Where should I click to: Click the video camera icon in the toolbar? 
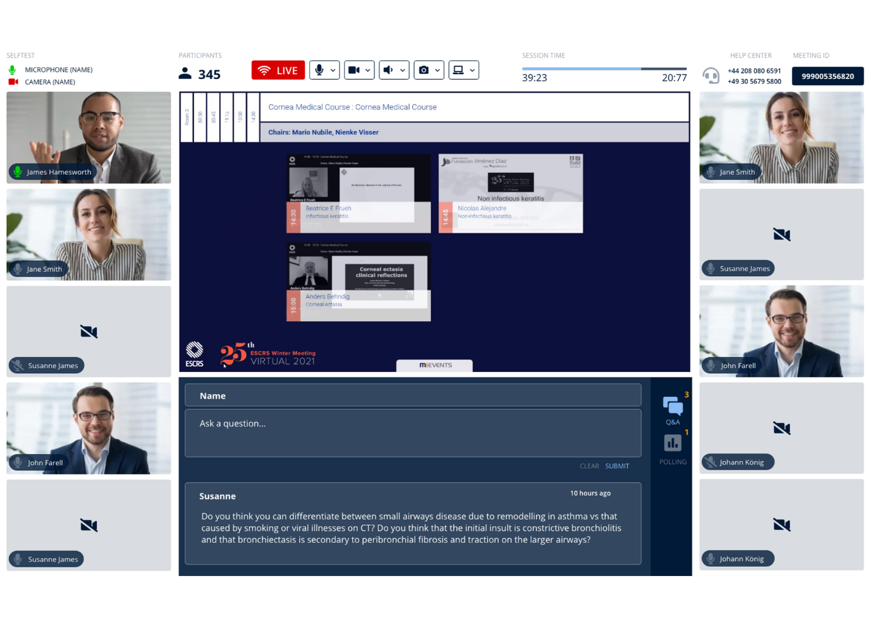click(x=354, y=70)
